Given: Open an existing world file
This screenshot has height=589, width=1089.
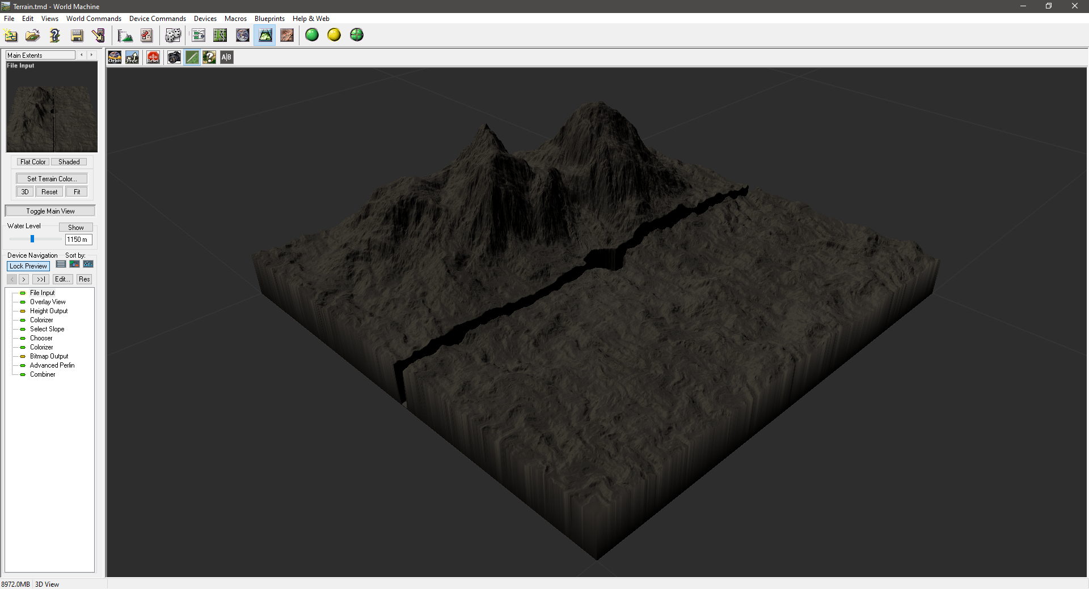Looking at the screenshot, I should [x=33, y=36].
